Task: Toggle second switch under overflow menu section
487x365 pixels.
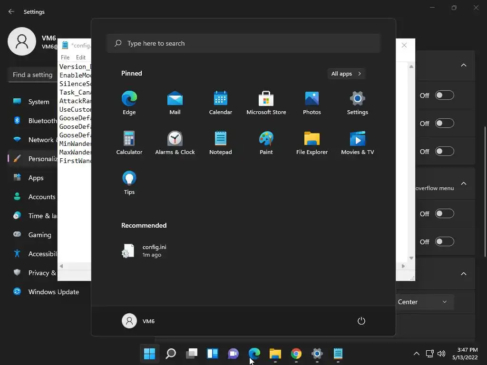Action: (445, 241)
